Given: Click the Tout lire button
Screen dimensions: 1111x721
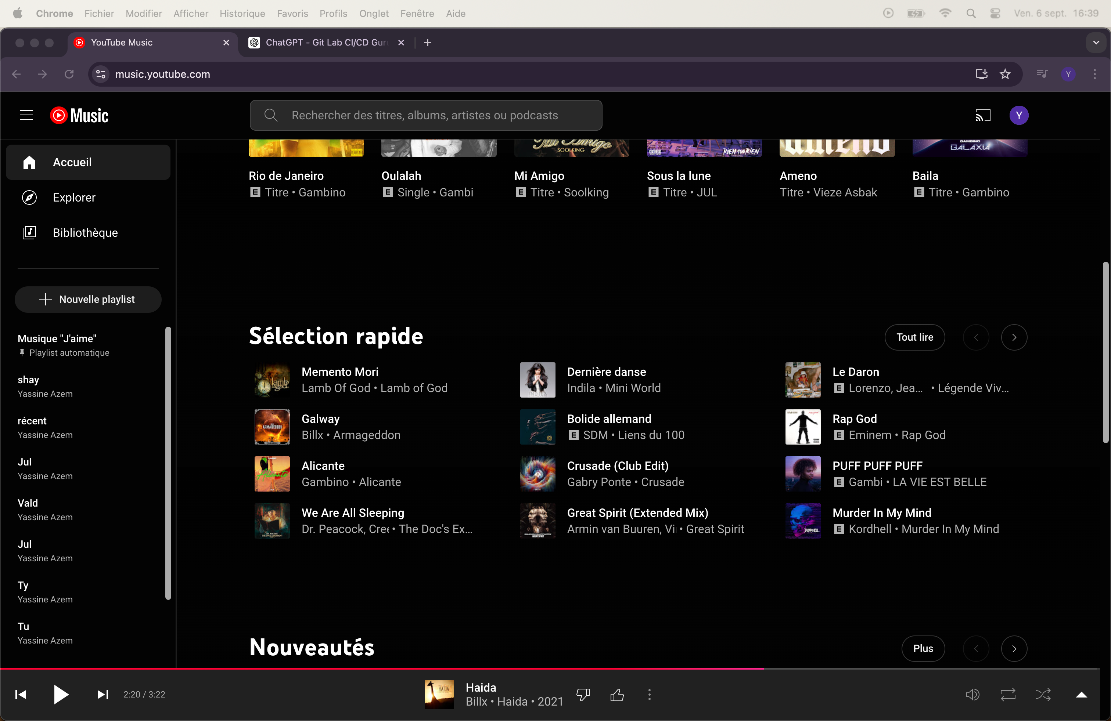Looking at the screenshot, I should tap(914, 337).
